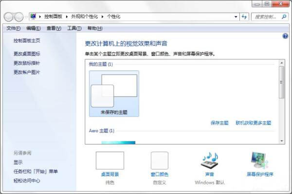Select the 未保存的主题 theme thumbnail
Viewport: 292px width, 194px height.
click(x=114, y=94)
